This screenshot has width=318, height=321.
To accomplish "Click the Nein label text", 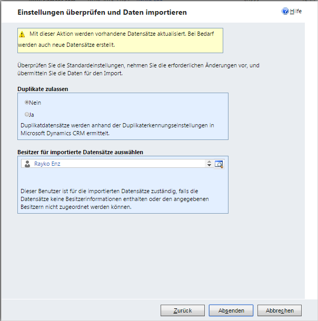I will (x=35, y=103).
